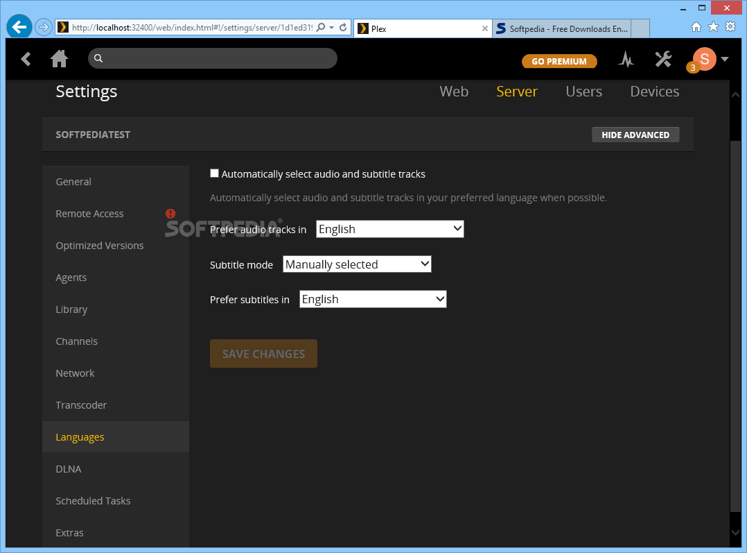Click the address bar search magnifier

pos(321,27)
